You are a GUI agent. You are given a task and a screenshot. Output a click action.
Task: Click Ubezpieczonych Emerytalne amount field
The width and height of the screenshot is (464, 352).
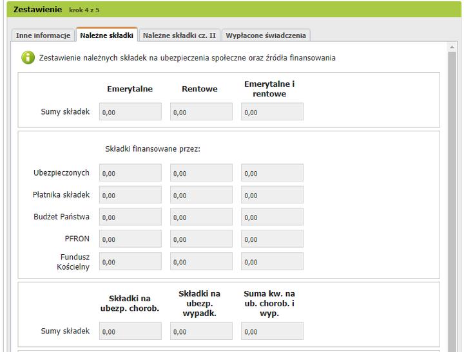tap(130, 173)
